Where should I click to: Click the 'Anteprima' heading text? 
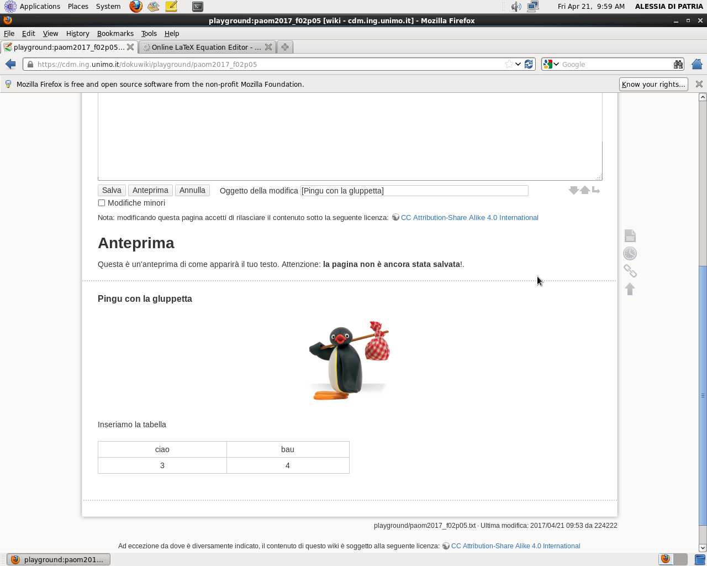tap(136, 243)
